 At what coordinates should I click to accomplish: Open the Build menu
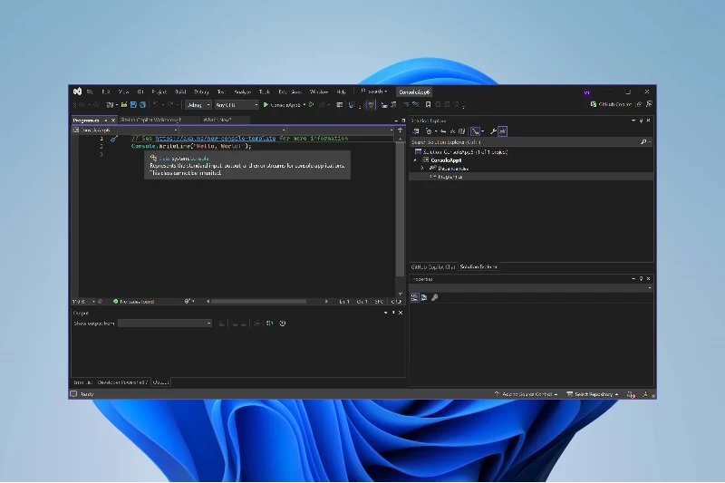[x=180, y=92]
